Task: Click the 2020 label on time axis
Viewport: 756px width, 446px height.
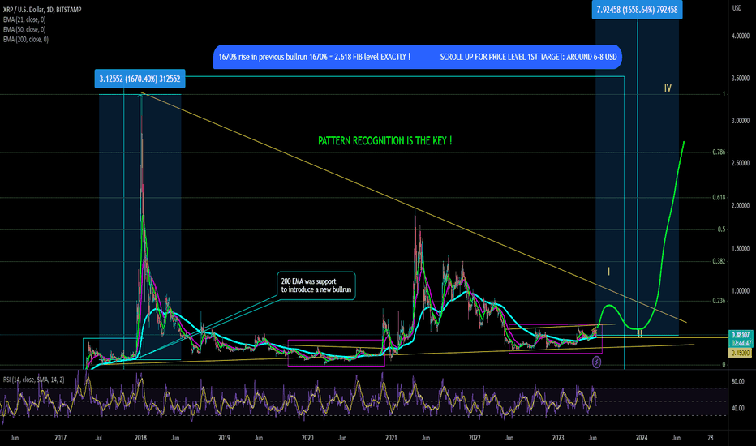Action: click(307, 438)
